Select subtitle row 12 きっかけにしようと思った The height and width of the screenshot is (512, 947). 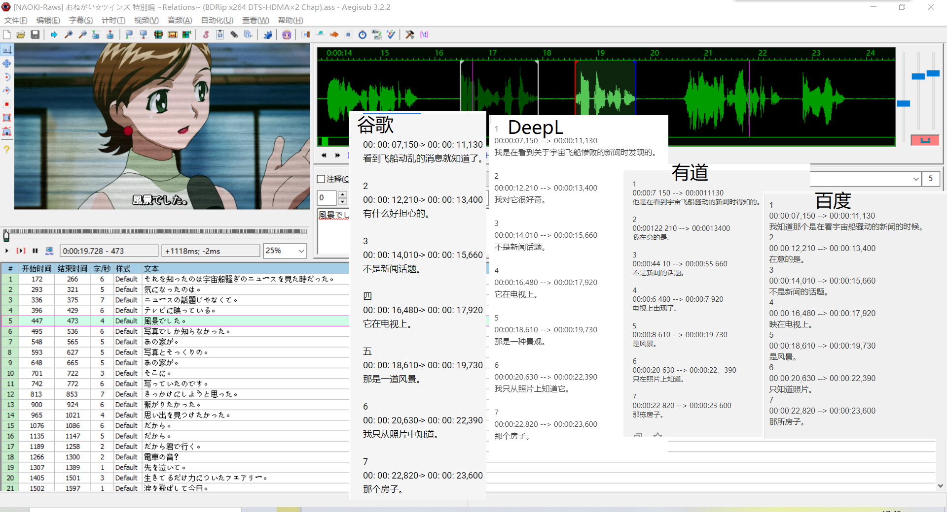[x=175, y=394]
